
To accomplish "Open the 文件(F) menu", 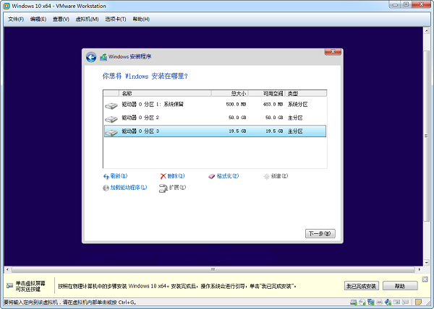I will click(16, 19).
